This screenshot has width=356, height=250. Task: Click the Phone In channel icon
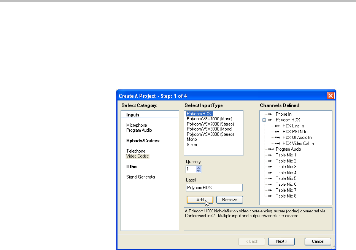(x=270, y=114)
